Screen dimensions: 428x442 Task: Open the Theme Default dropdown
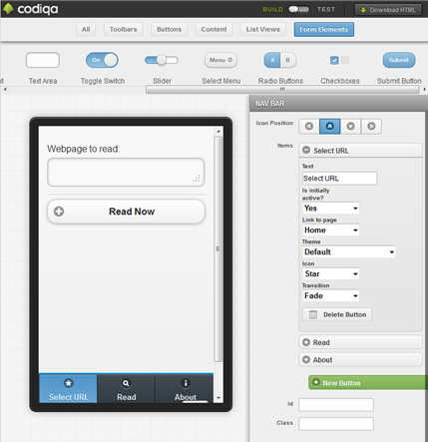[349, 252]
